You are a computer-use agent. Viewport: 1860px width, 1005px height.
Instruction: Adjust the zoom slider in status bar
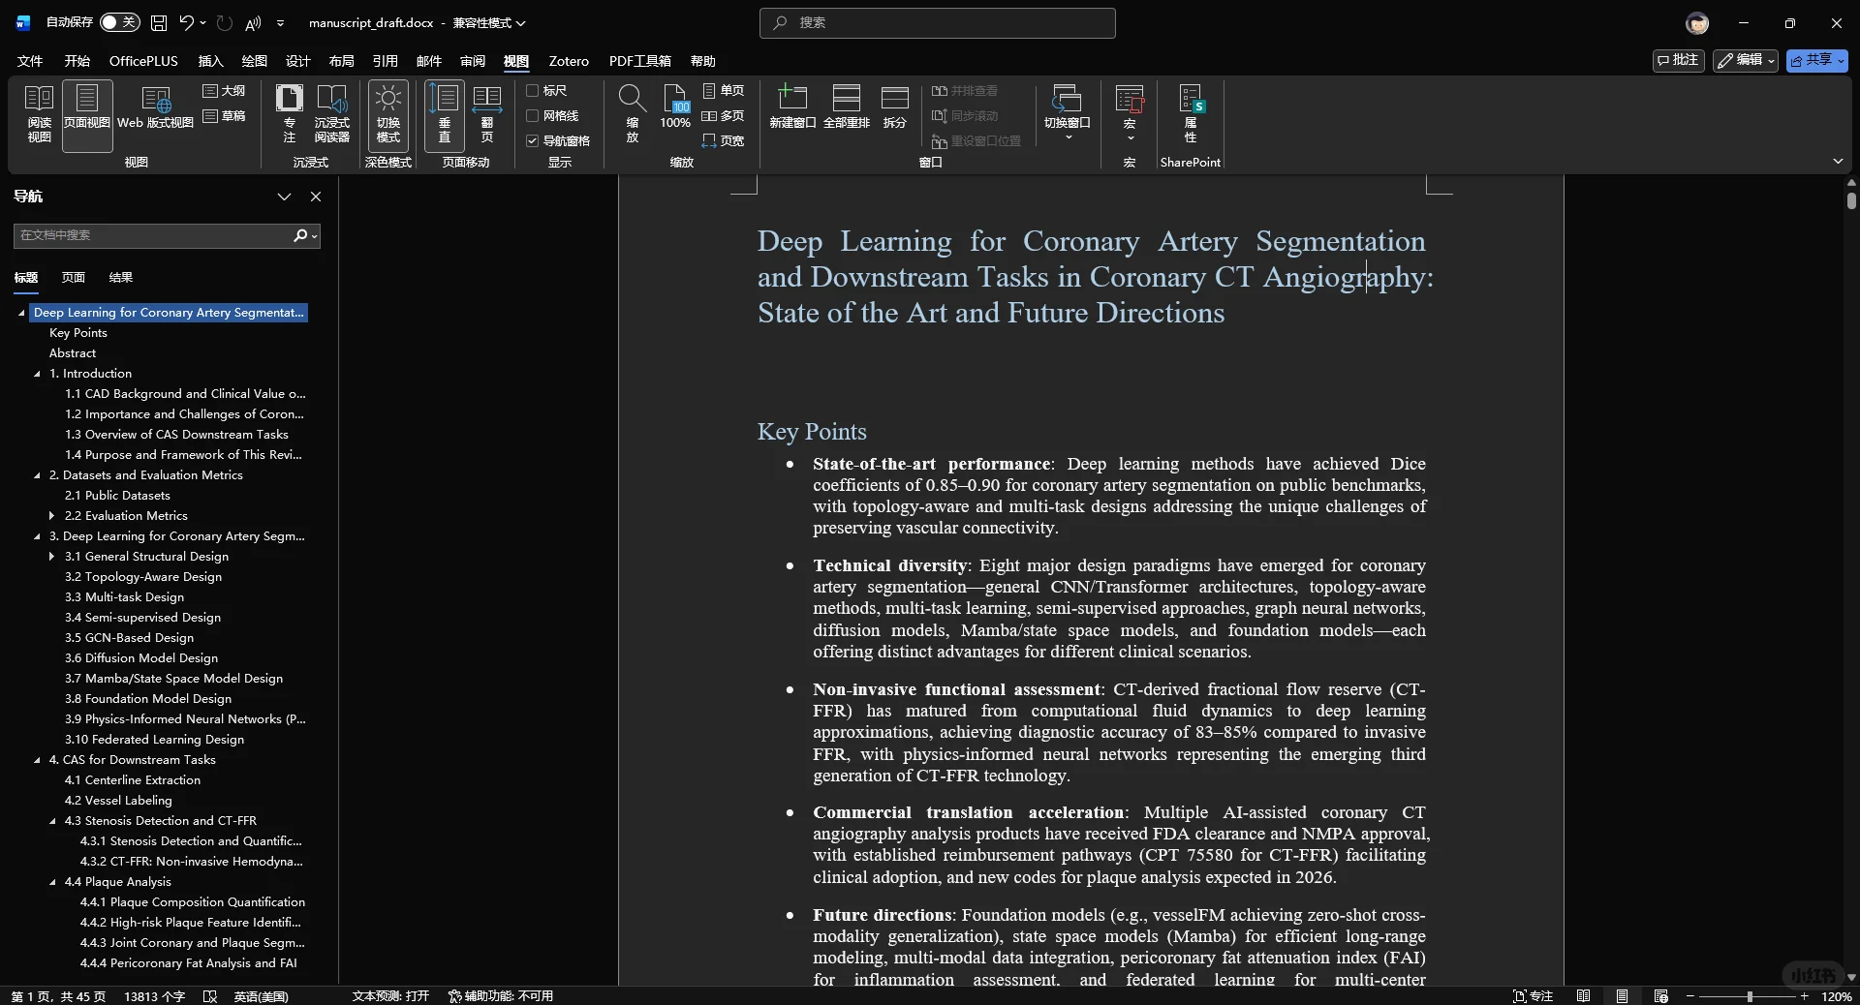tap(1749, 996)
